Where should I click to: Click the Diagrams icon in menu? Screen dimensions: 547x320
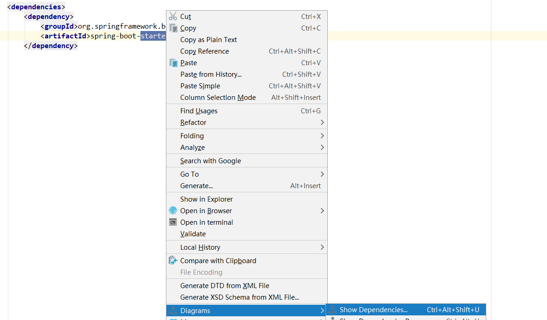point(173,311)
